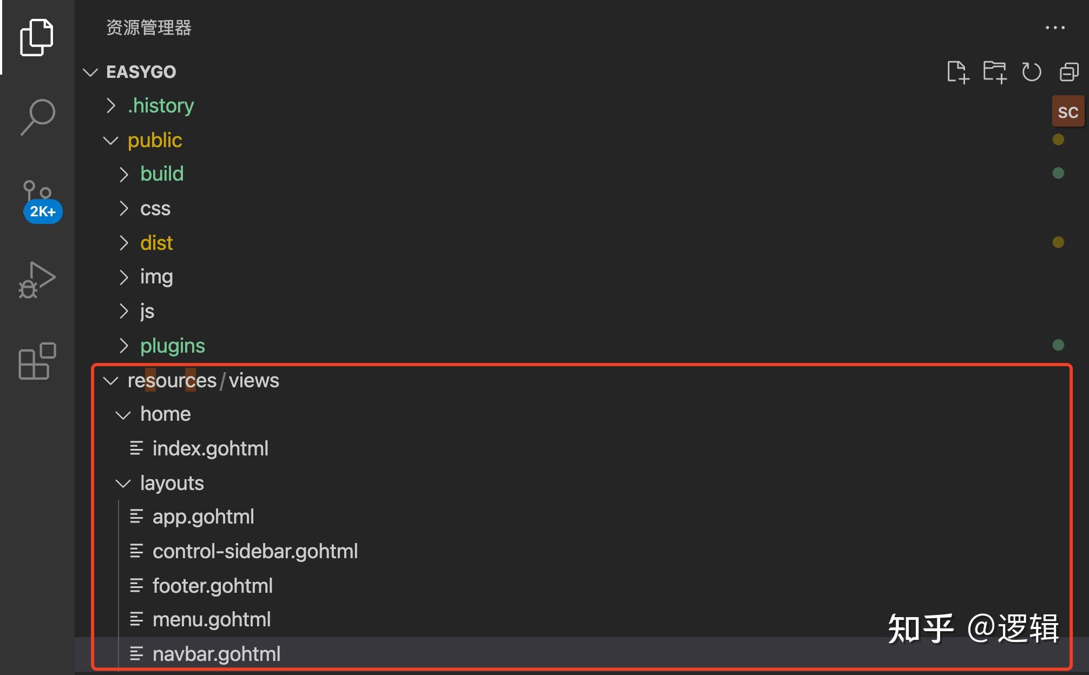1089x675 pixels.
Task: Open the Explorer view icon
Action: 37,38
